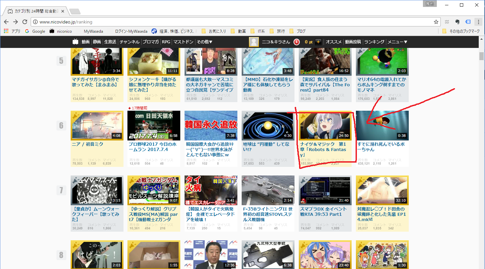485x269 pixels.
Task: Click the pin icon on 地球は円運動 thumbnail
Action: 247,116
